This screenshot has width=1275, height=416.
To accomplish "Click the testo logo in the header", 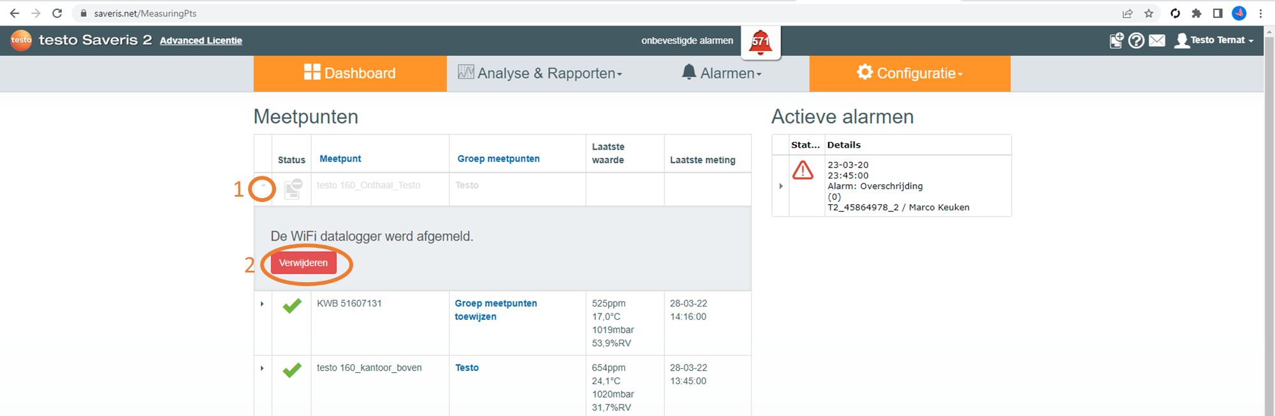I will tap(21, 40).
